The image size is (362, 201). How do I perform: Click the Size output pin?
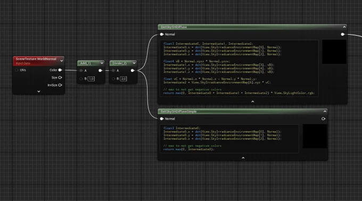click(60, 78)
